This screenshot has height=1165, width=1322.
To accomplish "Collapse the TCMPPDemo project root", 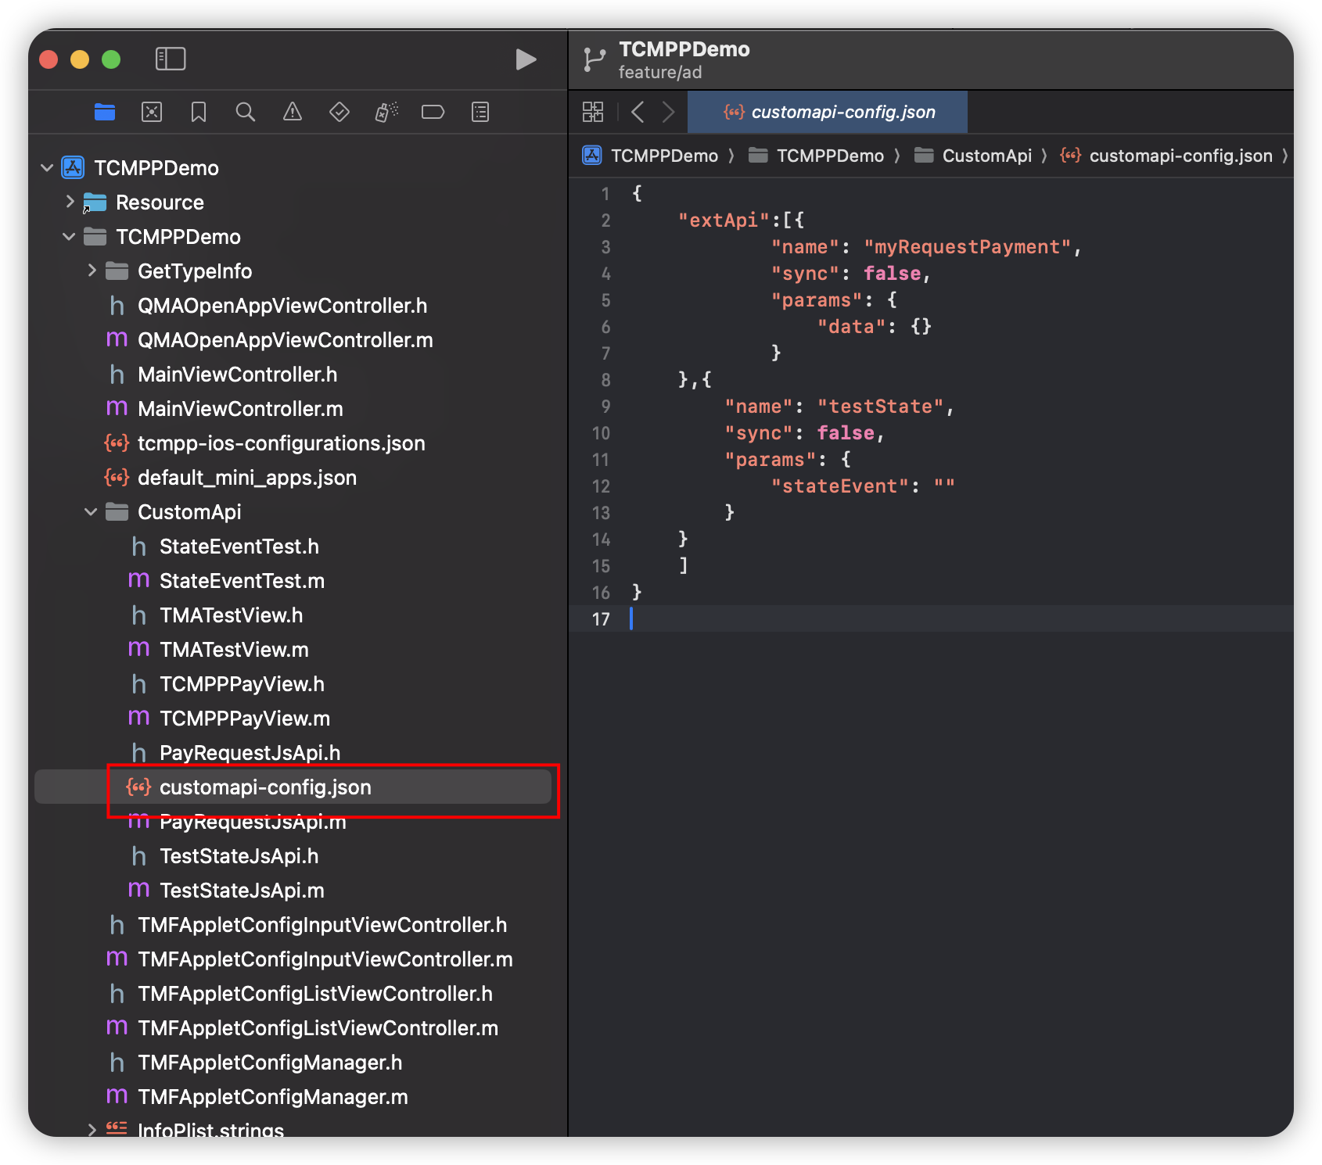I will point(47,168).
